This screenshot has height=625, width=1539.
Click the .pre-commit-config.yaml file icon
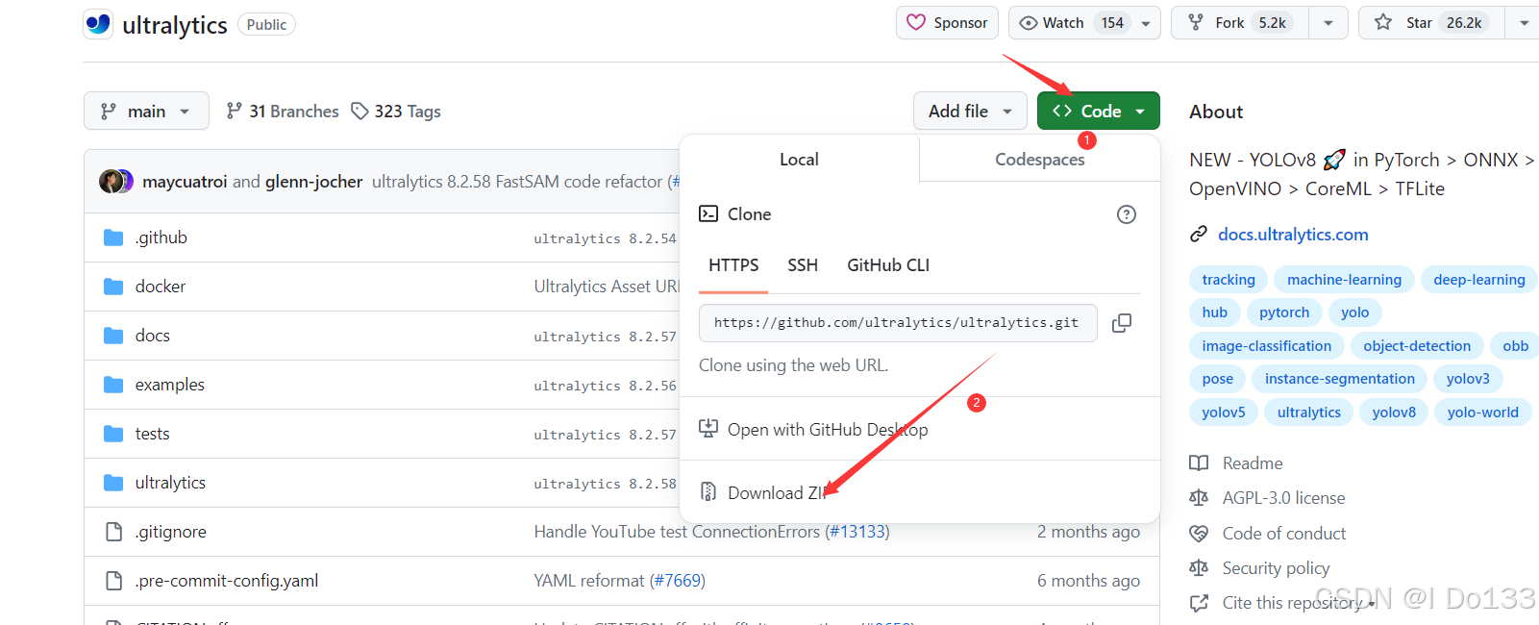tap(113, 581)
